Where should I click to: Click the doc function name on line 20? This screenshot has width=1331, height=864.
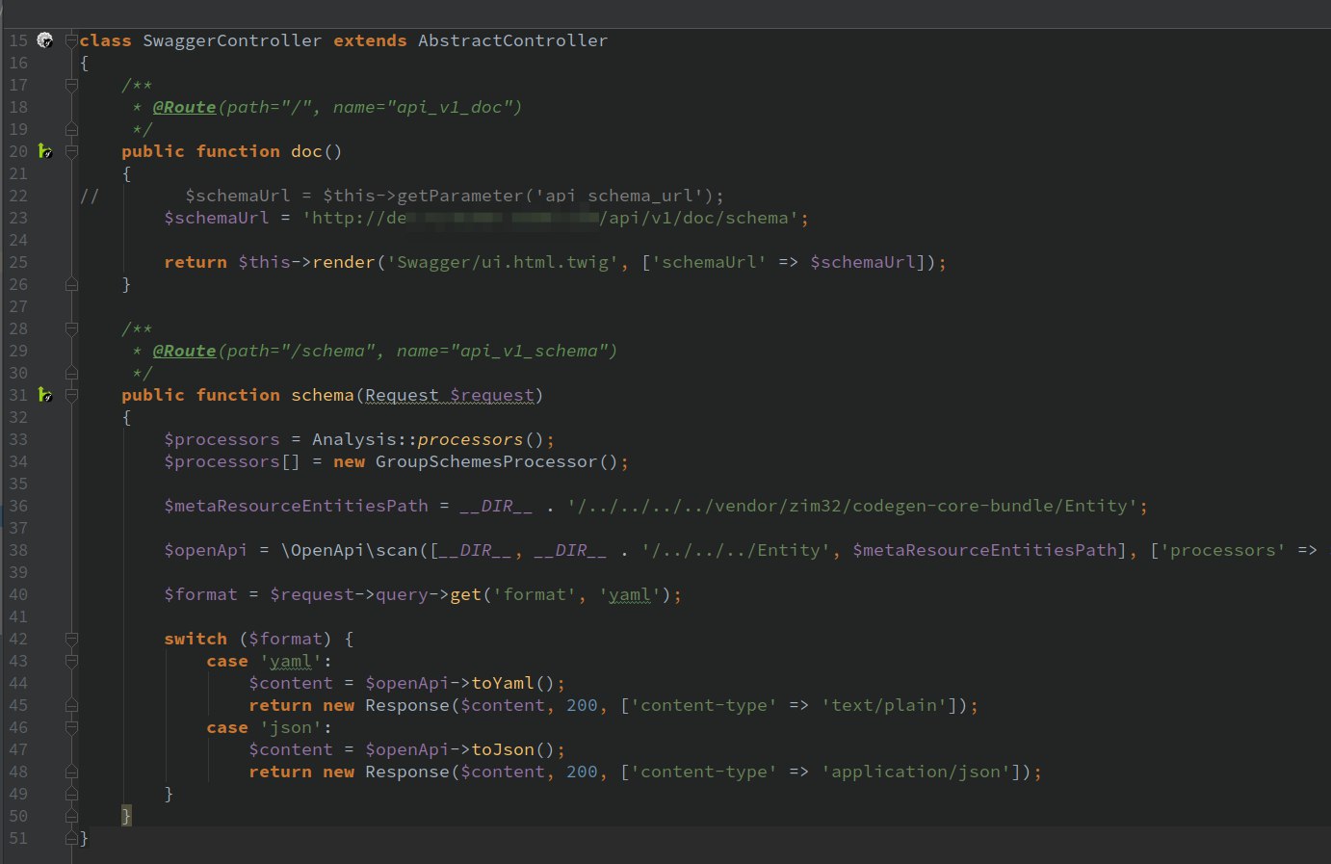tap(306, 151)
